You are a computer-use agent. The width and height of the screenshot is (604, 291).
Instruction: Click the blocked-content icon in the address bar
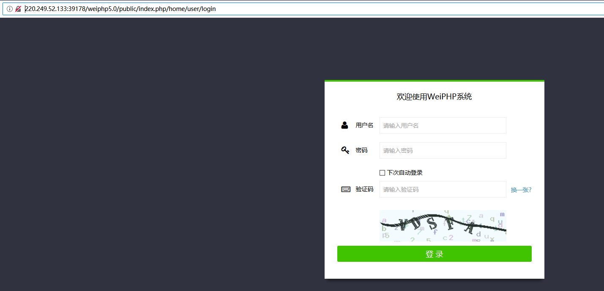[x=18, y=8]
